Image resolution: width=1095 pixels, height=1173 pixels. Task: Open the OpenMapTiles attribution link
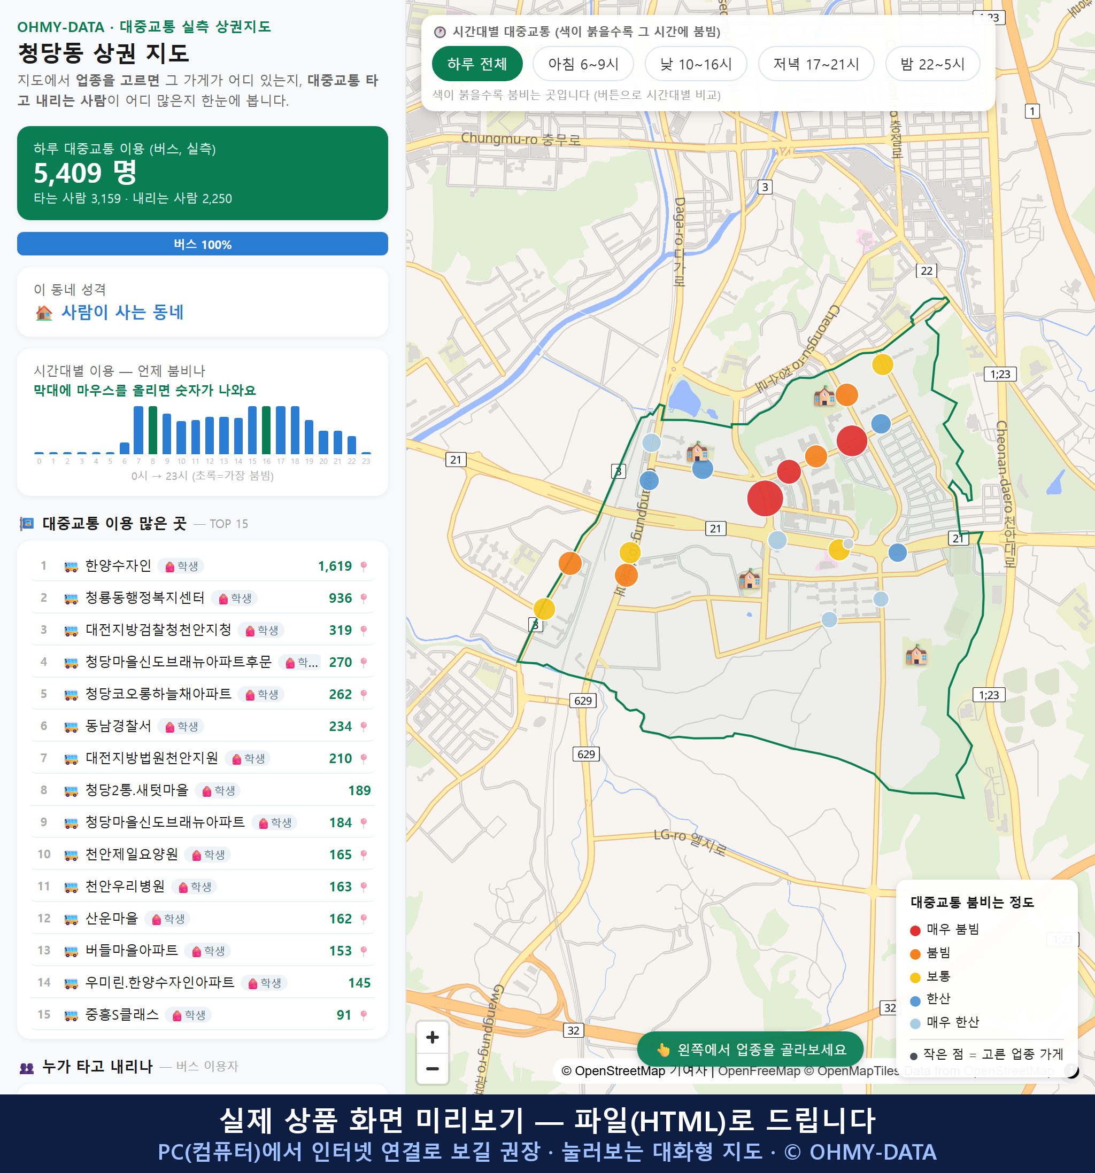pos(851,1071)
